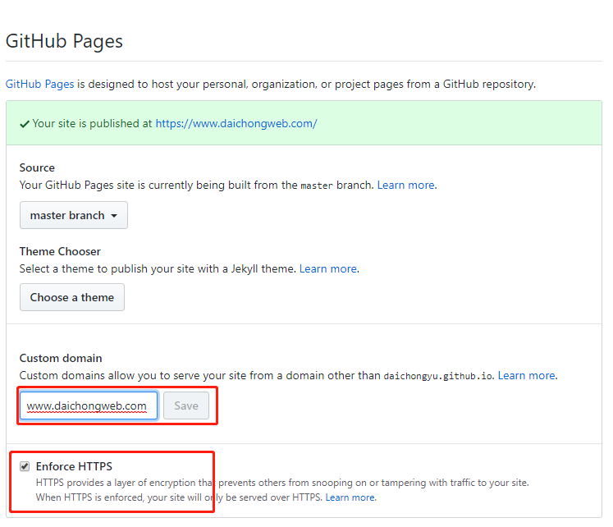
Task: Focus the custom domain input field
Action: tap(89, 406)
